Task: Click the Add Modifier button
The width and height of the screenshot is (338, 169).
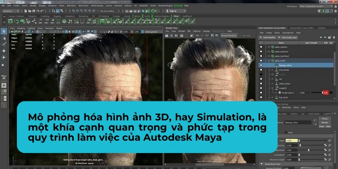Action: tap(267, 37)
